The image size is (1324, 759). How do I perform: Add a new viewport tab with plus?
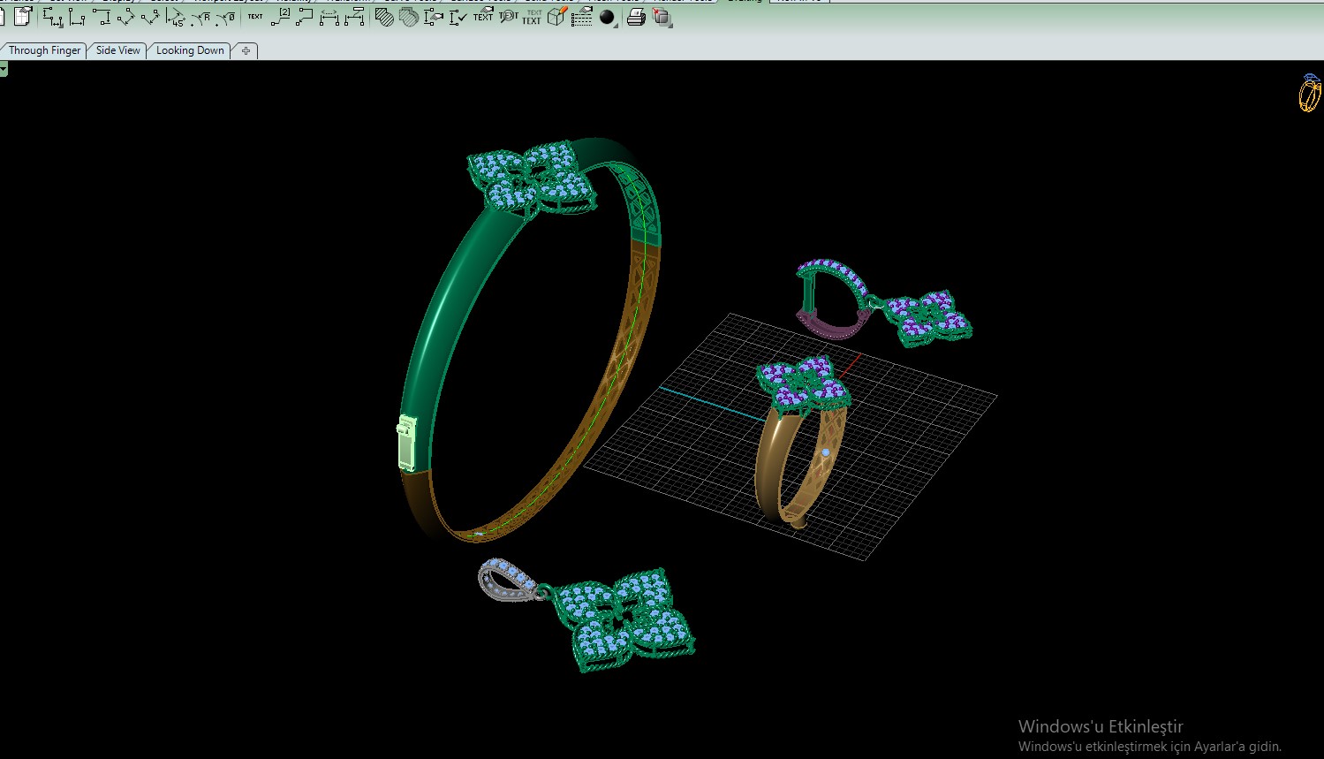coord(246,50)
